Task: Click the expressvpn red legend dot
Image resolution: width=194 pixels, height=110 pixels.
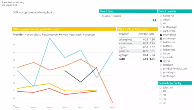Action: tap(43, 35)
